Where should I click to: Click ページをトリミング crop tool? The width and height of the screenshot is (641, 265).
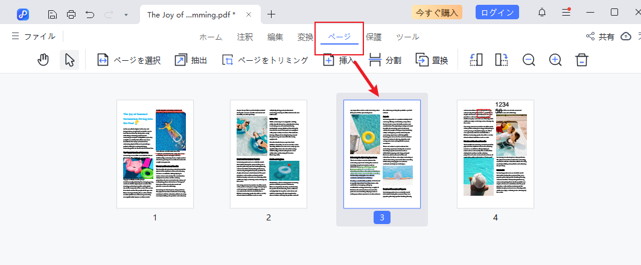coord(265,60)
